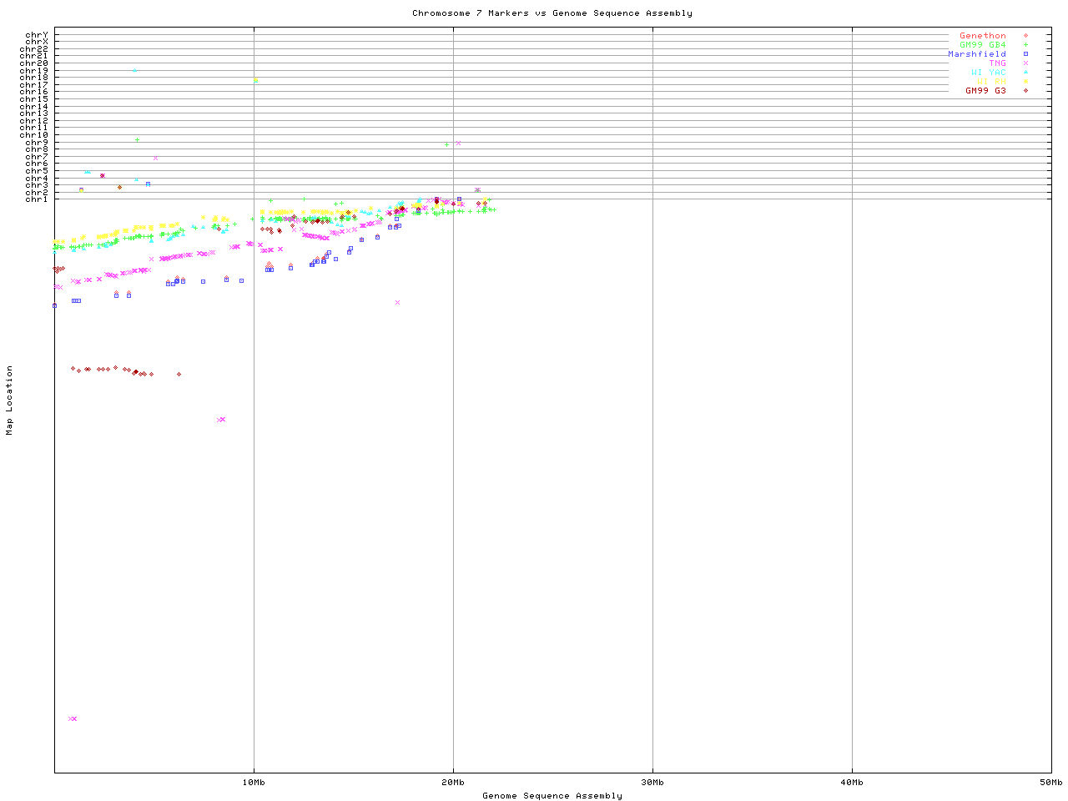1068x801 pixels.
Task: Select the WI YAC legend text
Action: tap(988, 73)
